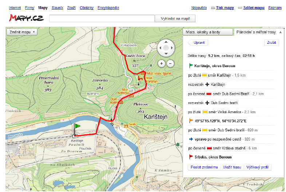Viewport: 286px width, 192px height.
Task: Click the Muz. vosk. figurín museum icon
Action: [x=143, y=73]
